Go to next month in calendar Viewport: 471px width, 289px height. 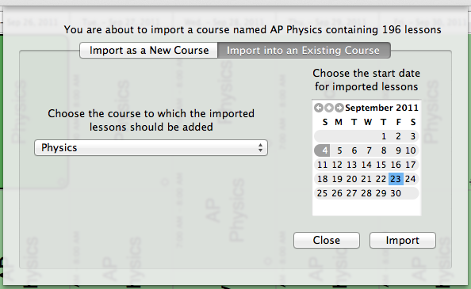pos(339,108)
